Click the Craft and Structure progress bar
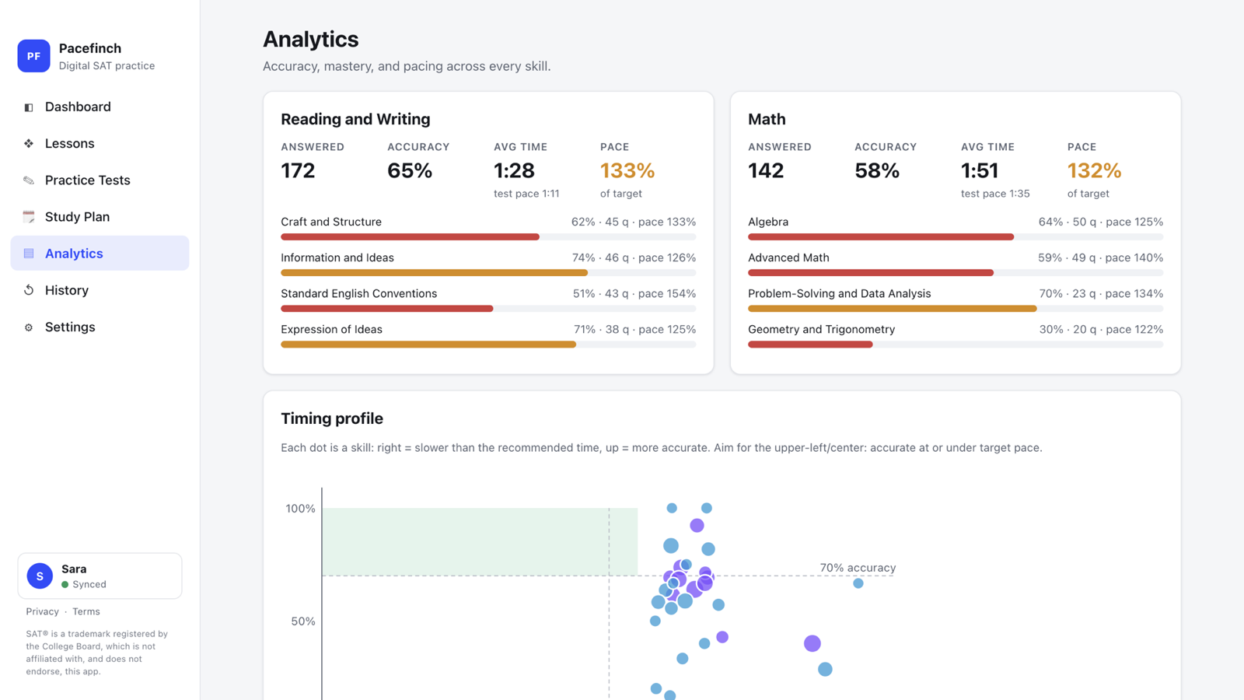 point(488,236)
